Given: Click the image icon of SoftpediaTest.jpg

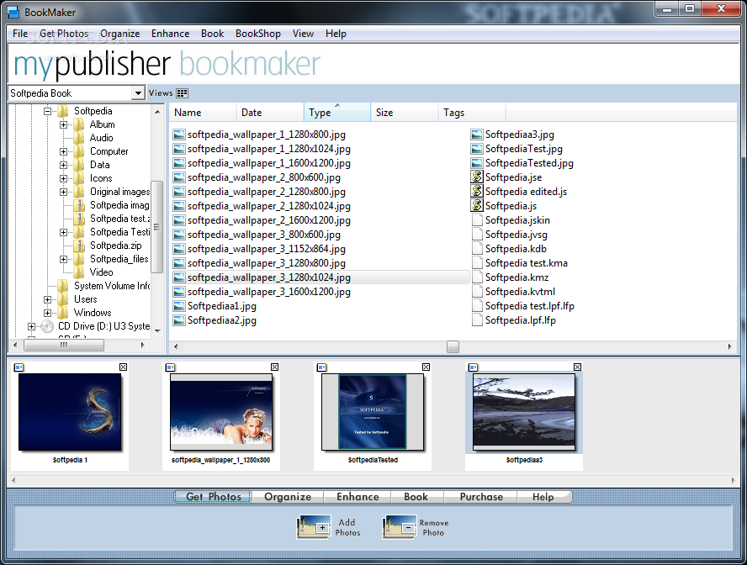Looking at the screenshot, I should (477, 149).
